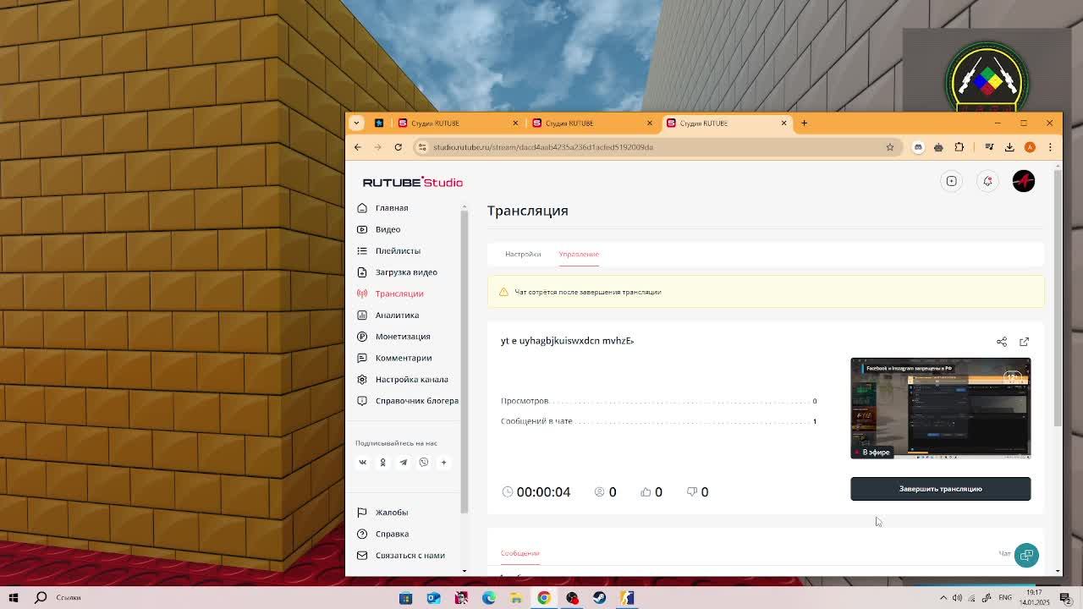Click the Viber social icon

click(423, 463)
